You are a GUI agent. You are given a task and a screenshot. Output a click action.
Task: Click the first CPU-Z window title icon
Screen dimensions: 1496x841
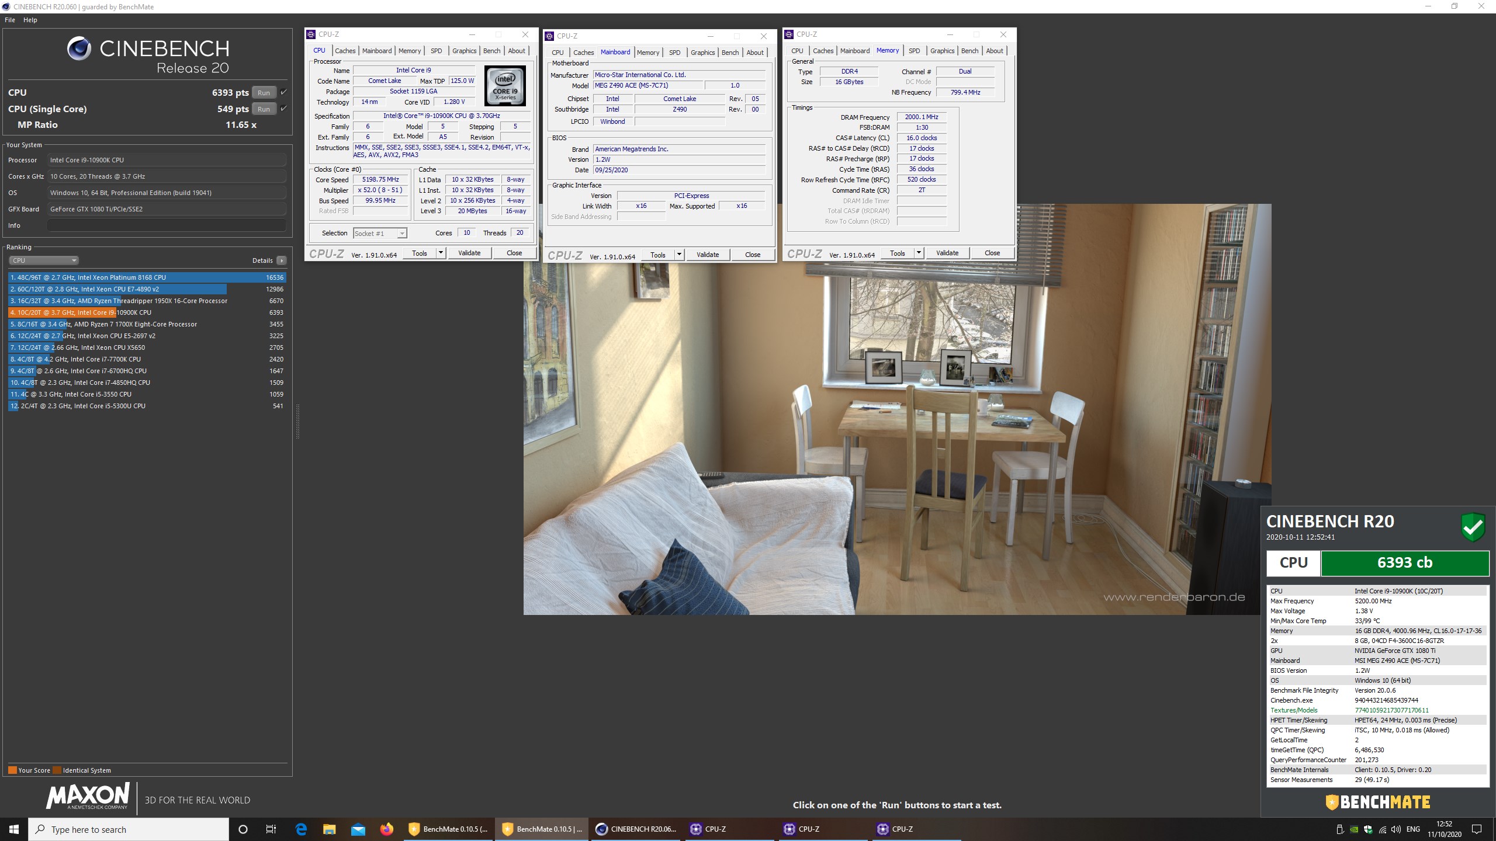(311, 34)
